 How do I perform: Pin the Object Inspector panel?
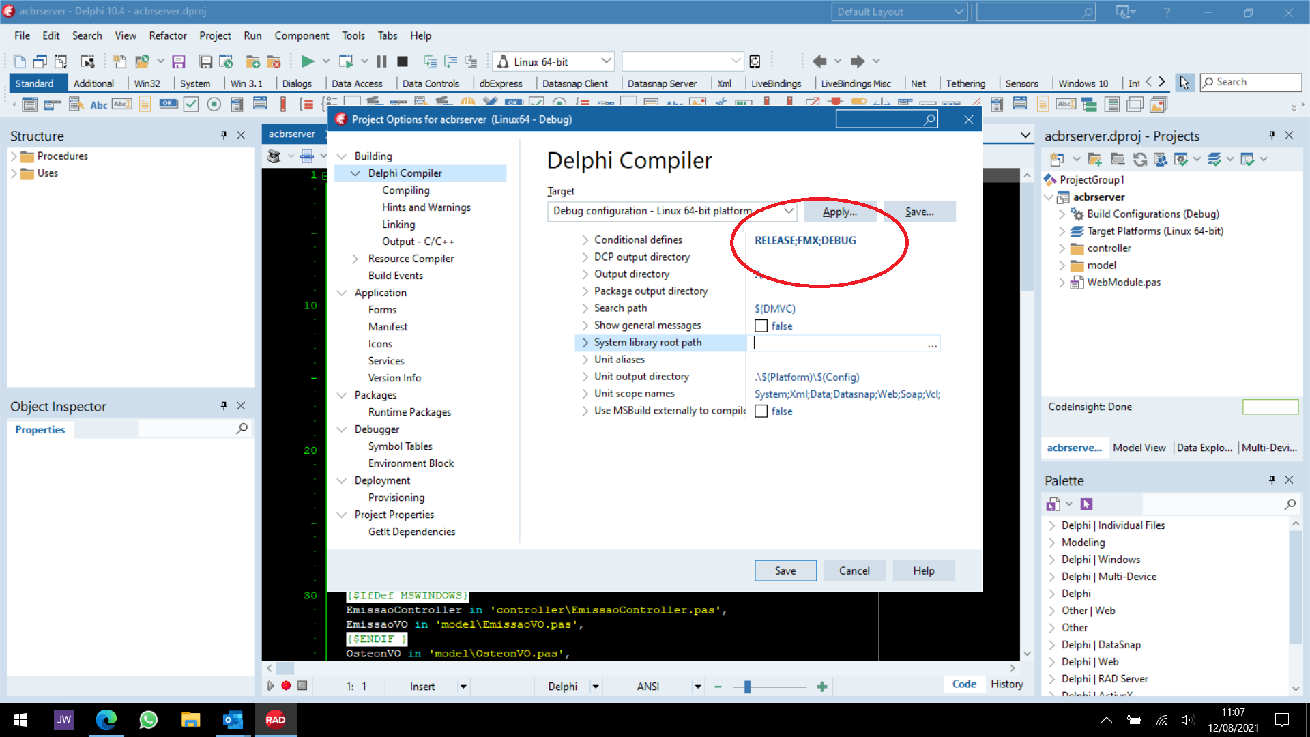224,405
